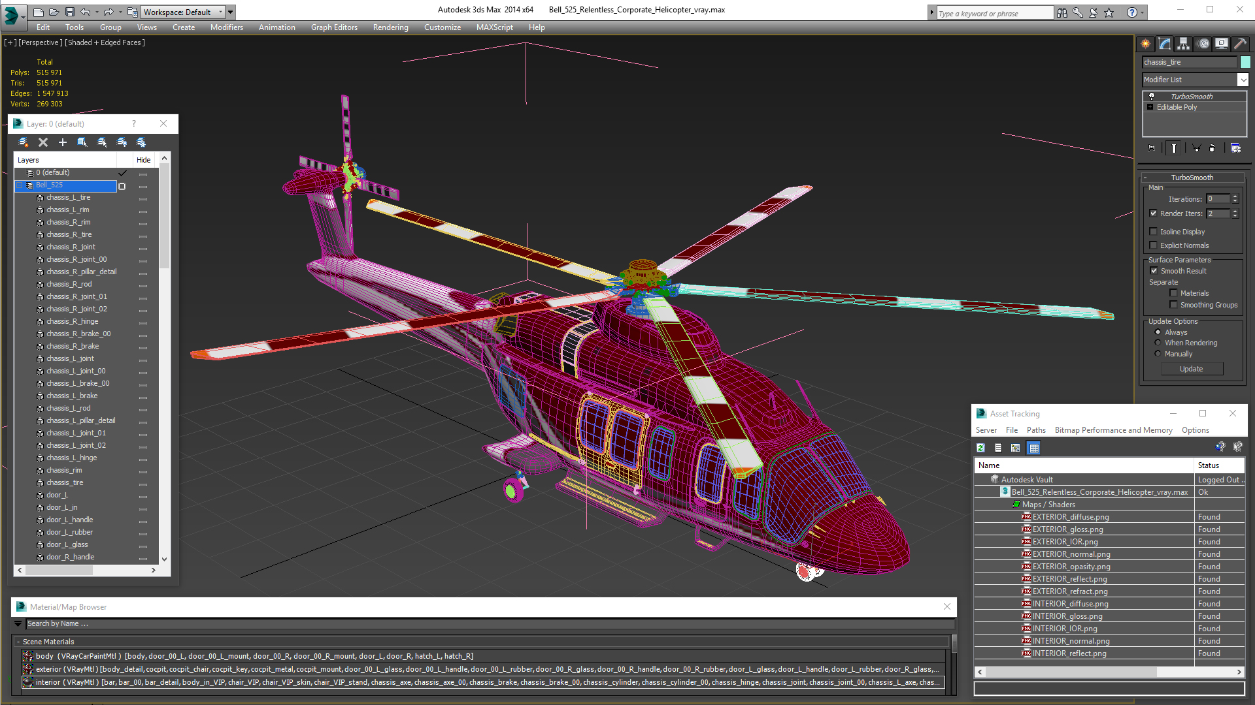Open the Motion command panel tab

(x=1203, y=44)
